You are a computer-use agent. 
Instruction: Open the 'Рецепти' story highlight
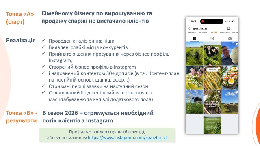coord(225,32)
